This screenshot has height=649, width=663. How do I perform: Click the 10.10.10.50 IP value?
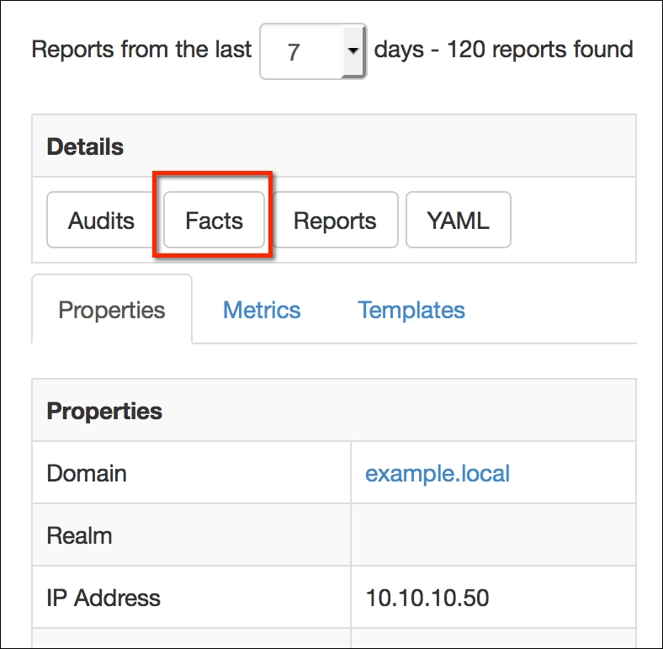coord(427,598)
